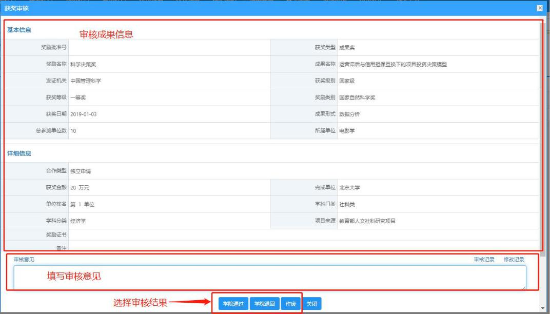
Task: Click the 关闭 button at bottom
Action: [312, 304]
